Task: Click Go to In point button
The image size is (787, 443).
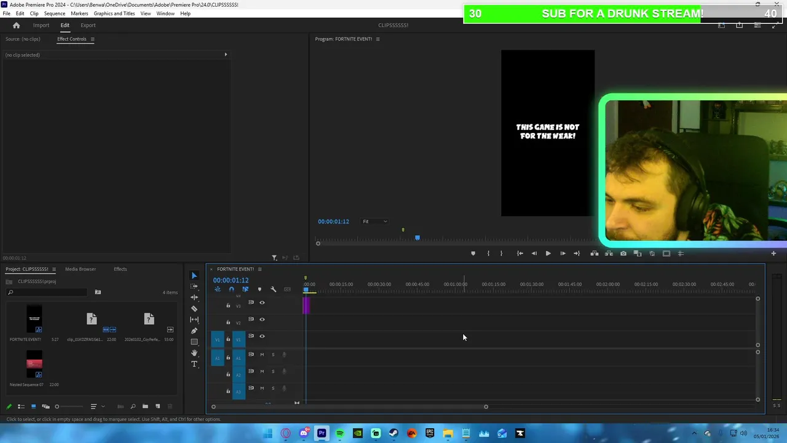Action: 520,253
